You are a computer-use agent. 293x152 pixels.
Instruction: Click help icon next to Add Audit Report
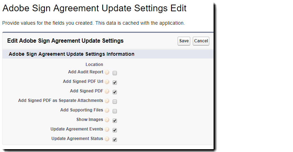click(x=107, y=72)
